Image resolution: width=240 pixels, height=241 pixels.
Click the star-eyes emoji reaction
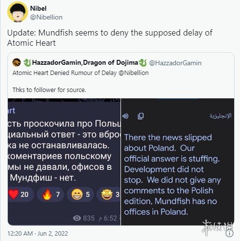[x=108, y=194]
